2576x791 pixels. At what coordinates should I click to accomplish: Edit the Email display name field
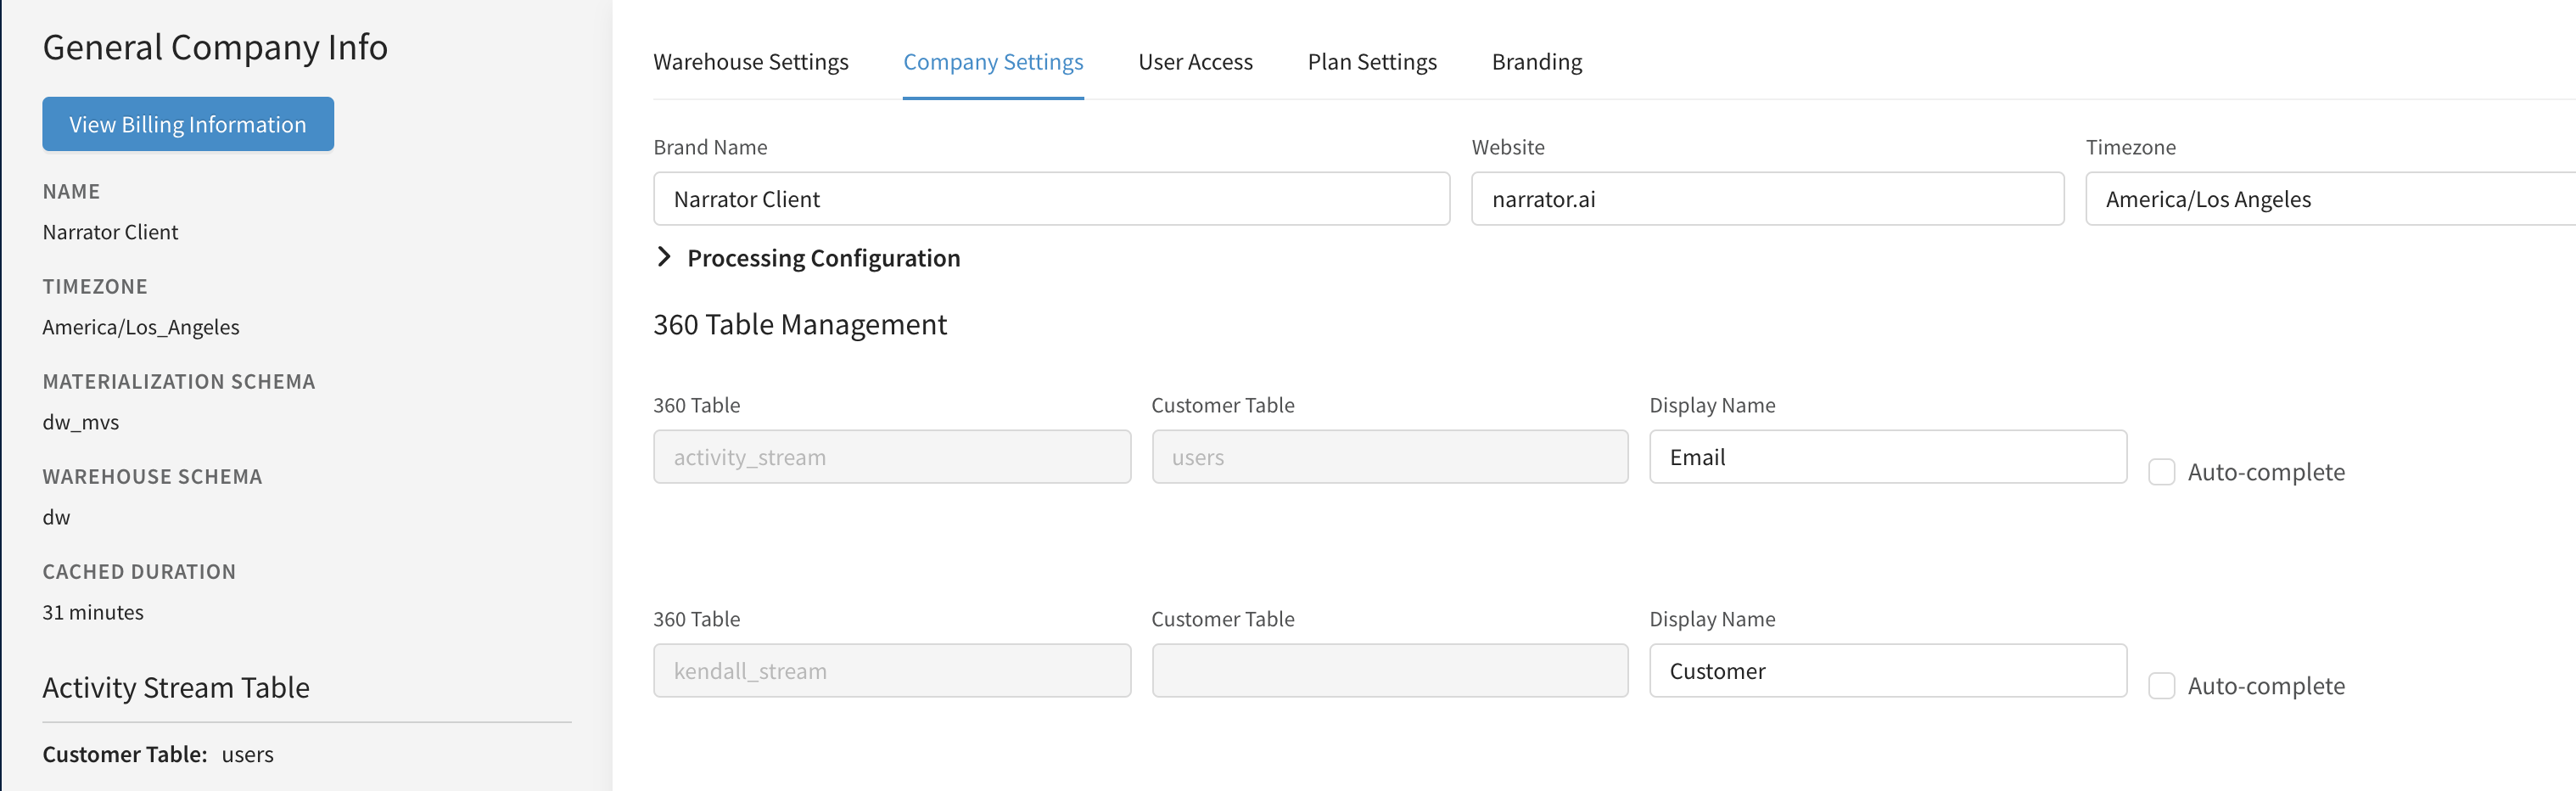click(x=1887, y=457)
